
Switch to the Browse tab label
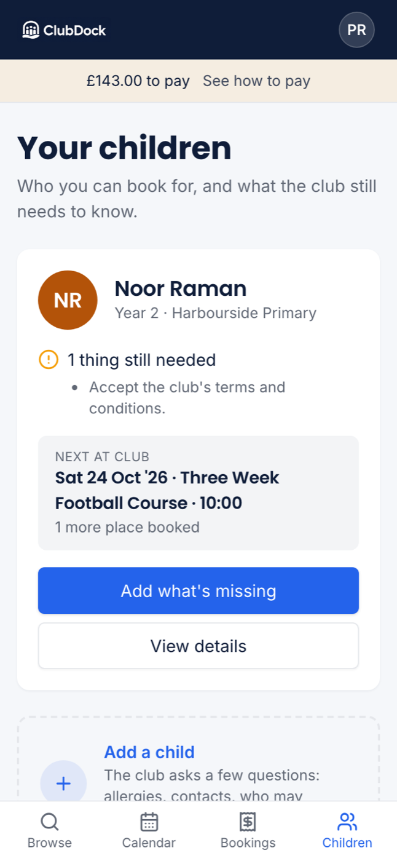click(x=49, y=843)
